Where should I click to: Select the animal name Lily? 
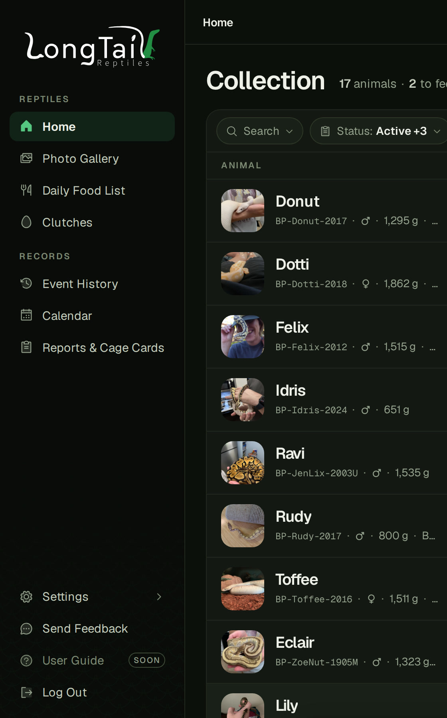[287, 706]
